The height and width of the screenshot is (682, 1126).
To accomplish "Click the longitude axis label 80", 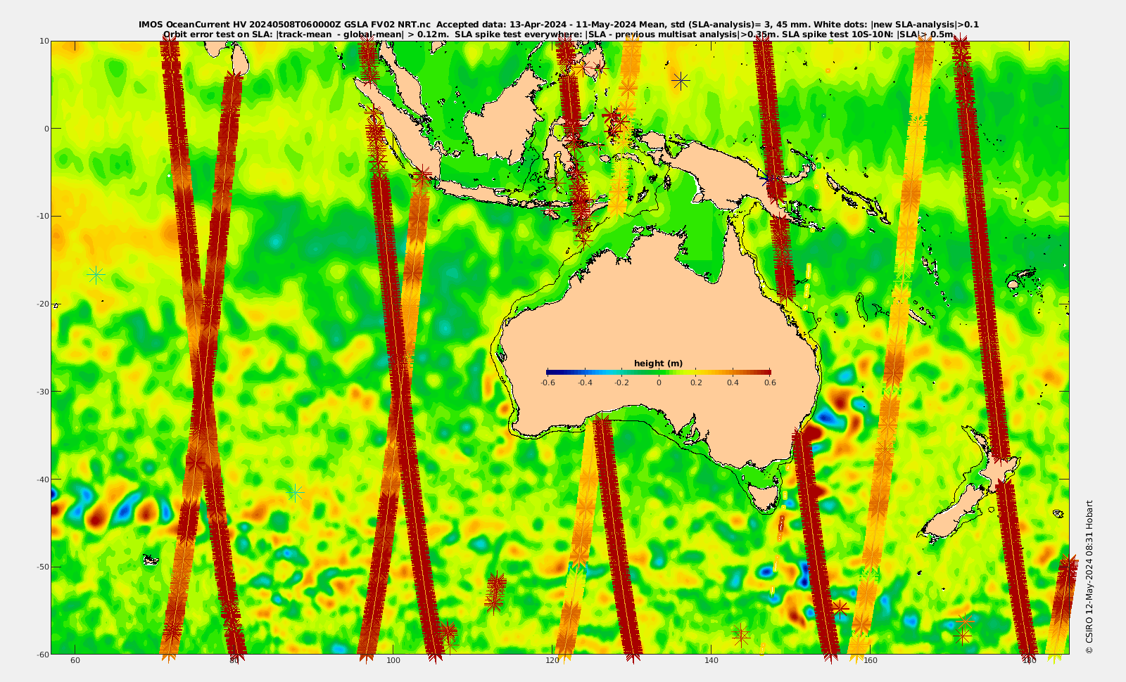I will [234, 661].
